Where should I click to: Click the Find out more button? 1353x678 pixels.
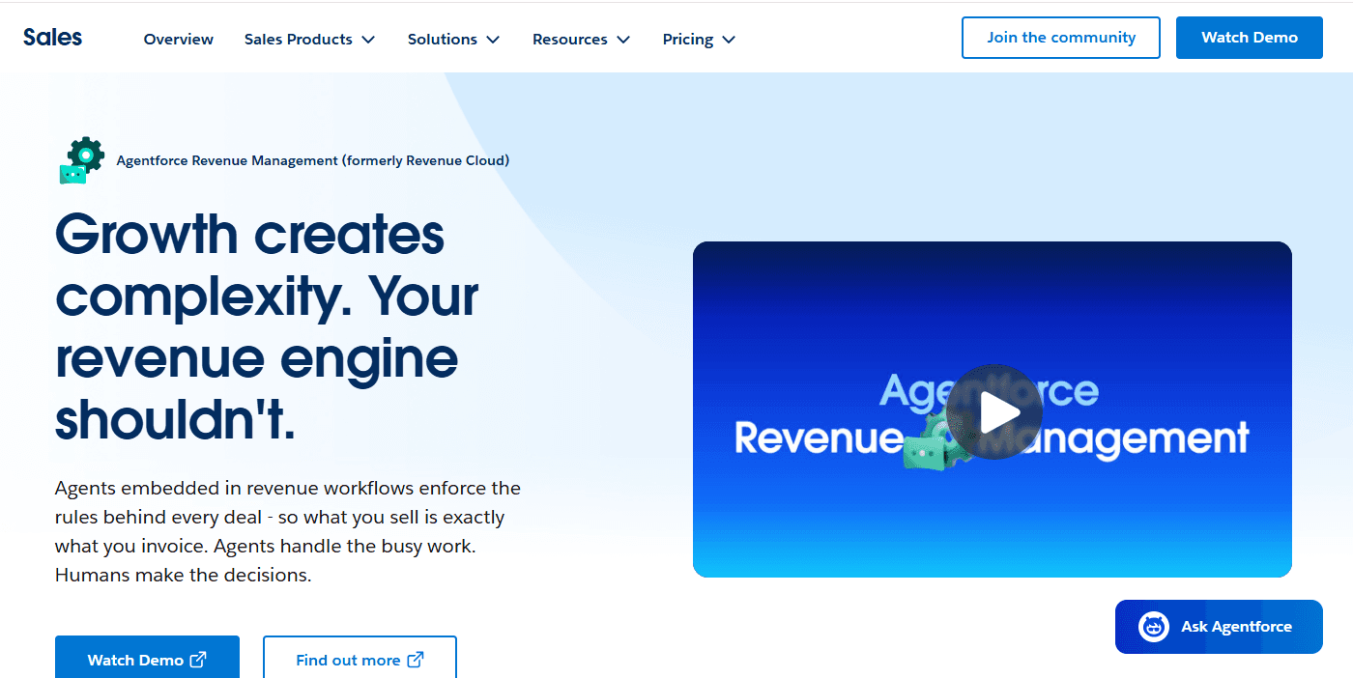pyautogui.click(x=360, y=657)
